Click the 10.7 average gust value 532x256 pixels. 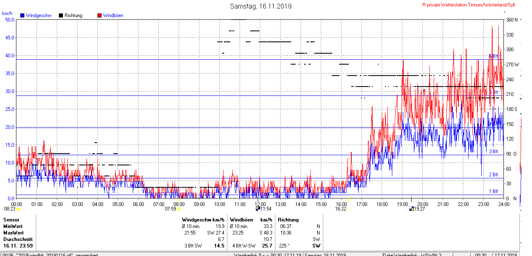[x=268, y=239]
